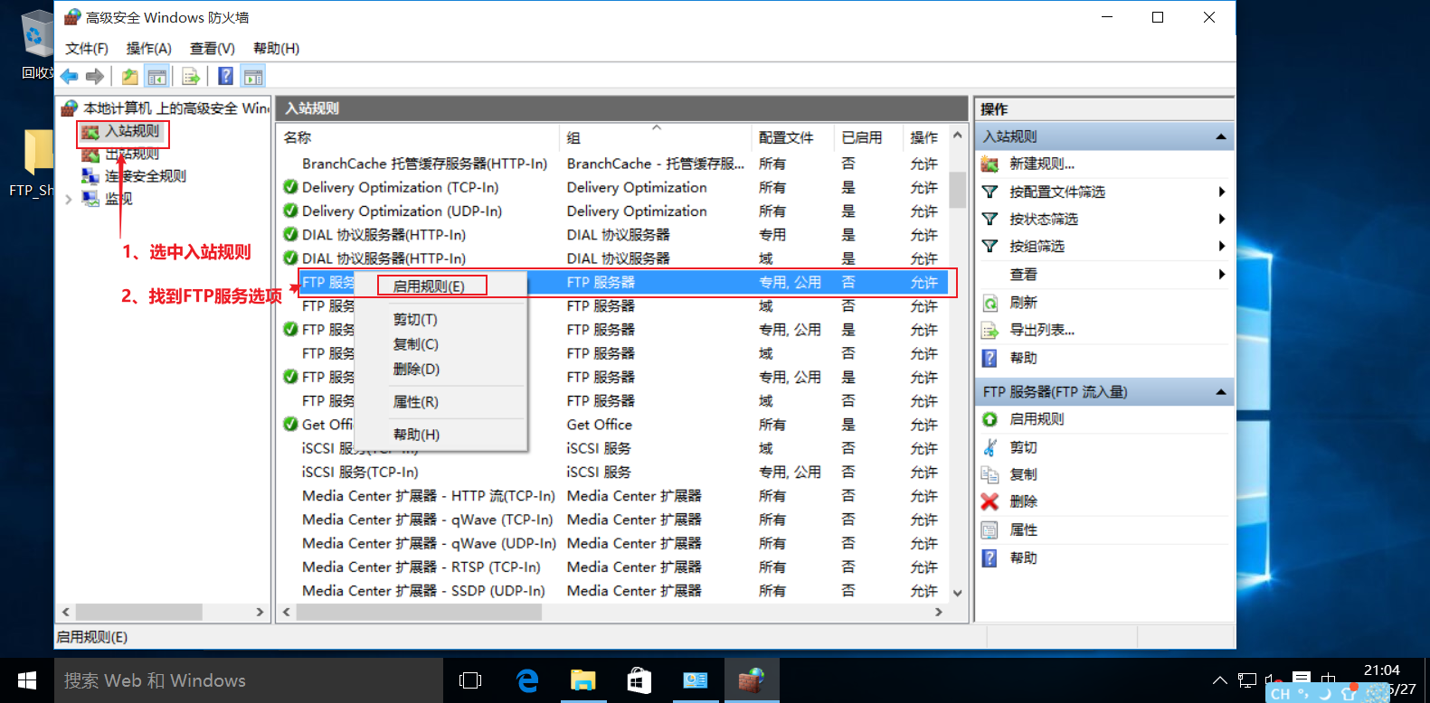1430x703 pixels.
Task: Click the scissors 剪切 action icon
Action: coord(990,447)
